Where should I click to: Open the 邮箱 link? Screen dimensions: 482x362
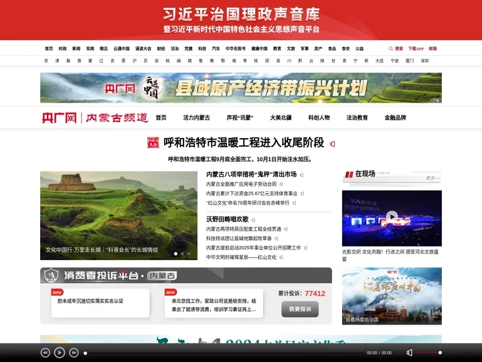pyautogui.click(x=433, y=49)
